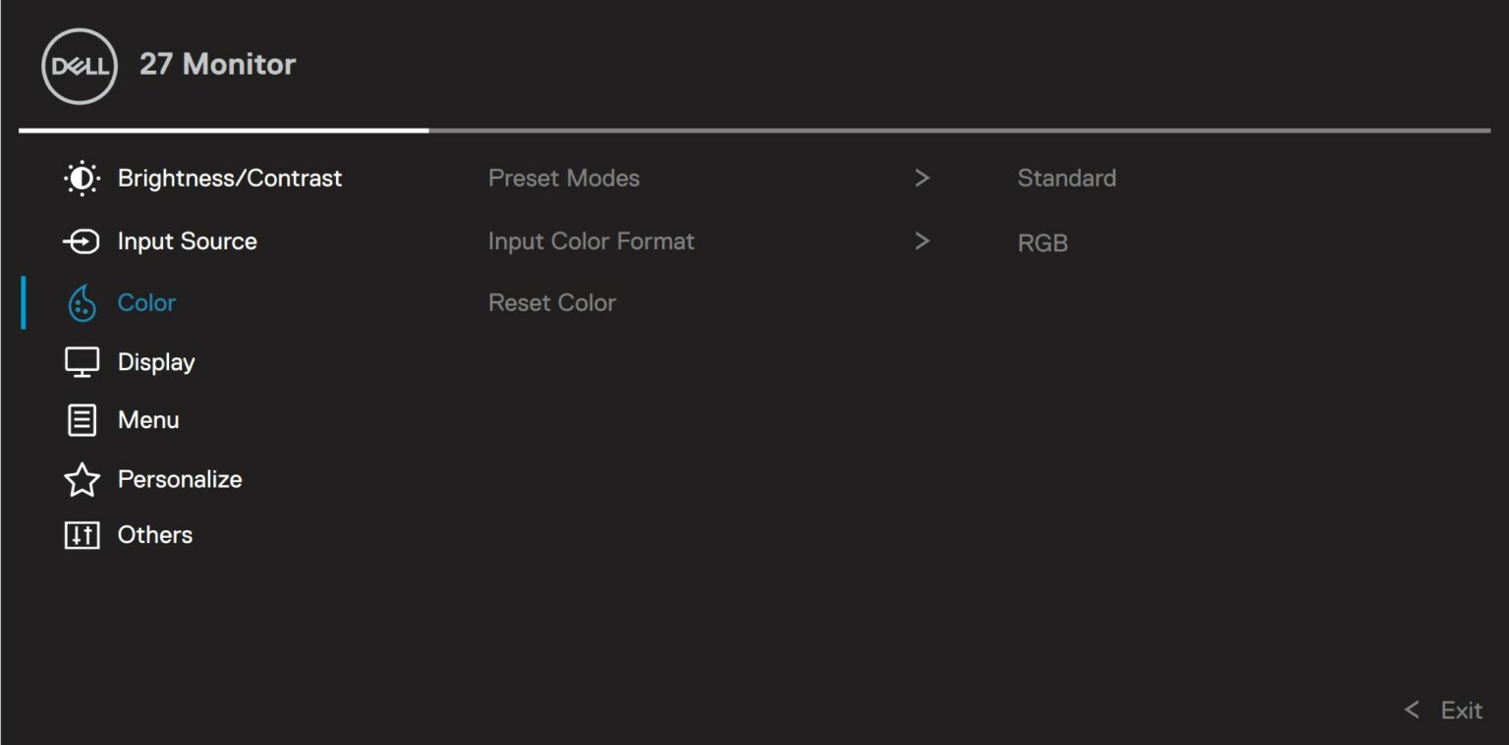Open the Display menu entry
The height and width of the screenshot is (745, 1509).
(156, 361)
